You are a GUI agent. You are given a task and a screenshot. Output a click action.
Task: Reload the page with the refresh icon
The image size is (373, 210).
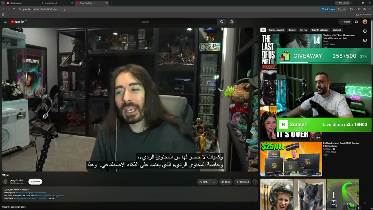point(14,9)
